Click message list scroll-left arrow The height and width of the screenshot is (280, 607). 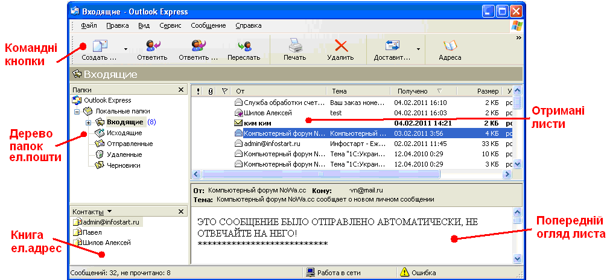pyautogui.click(x=196, y=174)
